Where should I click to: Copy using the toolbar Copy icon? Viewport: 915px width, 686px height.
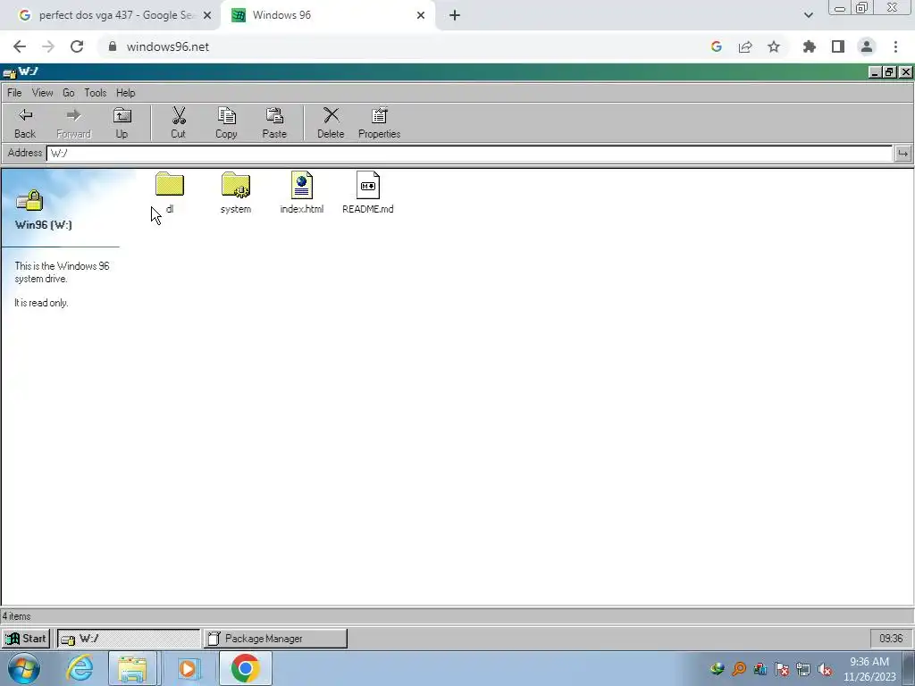point(226,123)
